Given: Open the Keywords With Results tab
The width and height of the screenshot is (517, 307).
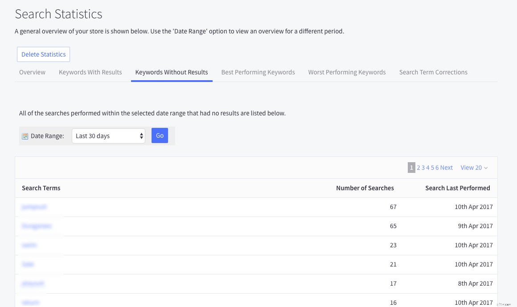Looking at the screenshot, I should point(90,72).
